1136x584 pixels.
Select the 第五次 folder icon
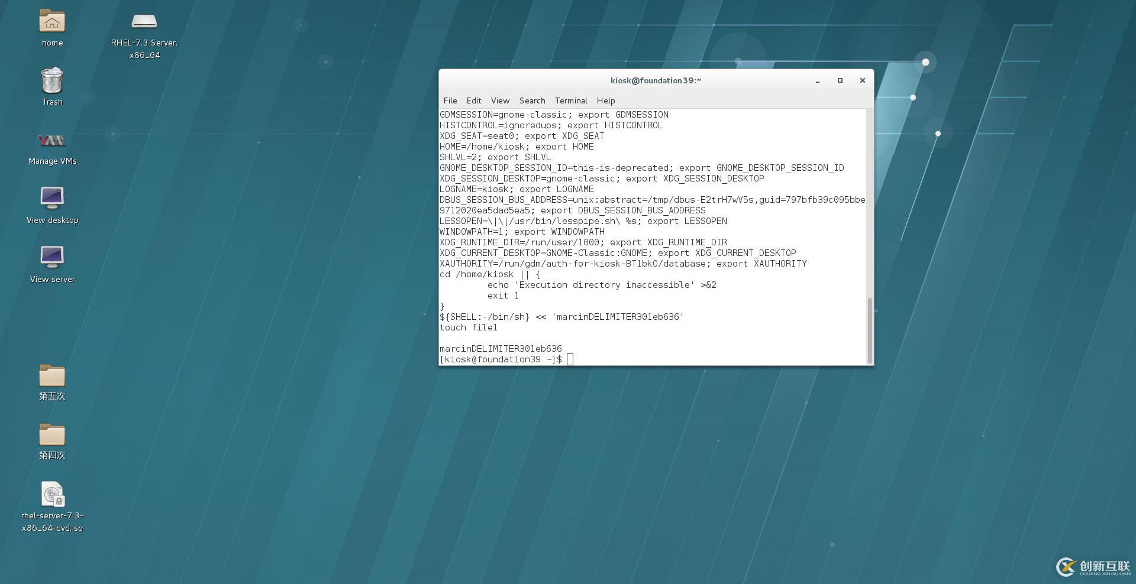pyautogui.click(x=52, y=375)
